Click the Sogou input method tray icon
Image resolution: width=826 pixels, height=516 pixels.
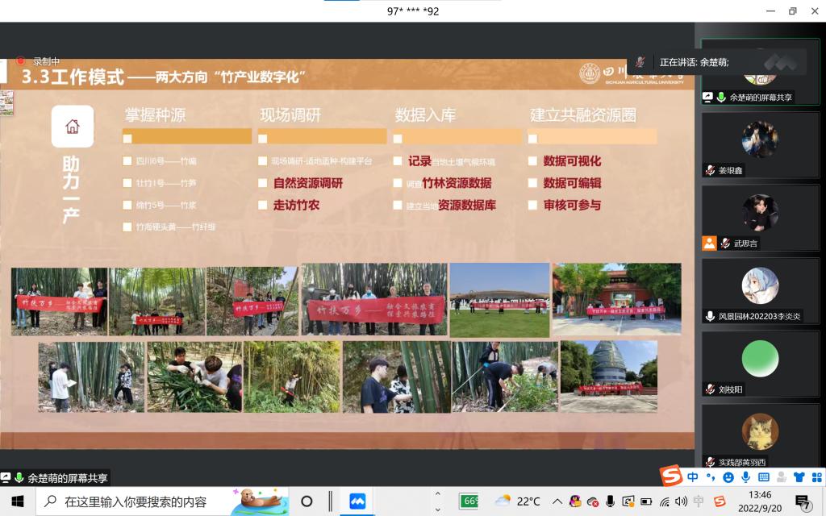pyautogui.click(x=720, y=501)
